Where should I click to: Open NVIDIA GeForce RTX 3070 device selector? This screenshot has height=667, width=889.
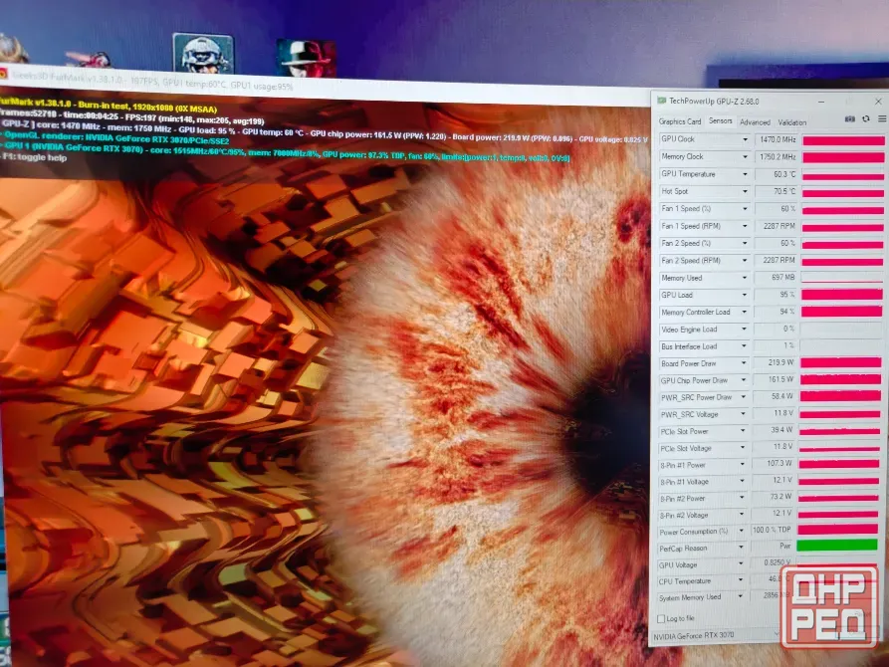point(716,636)
